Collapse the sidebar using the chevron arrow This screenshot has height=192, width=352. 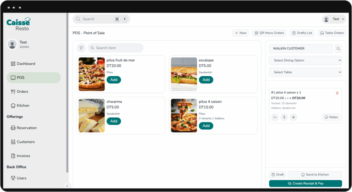click(x=67, y=186)
